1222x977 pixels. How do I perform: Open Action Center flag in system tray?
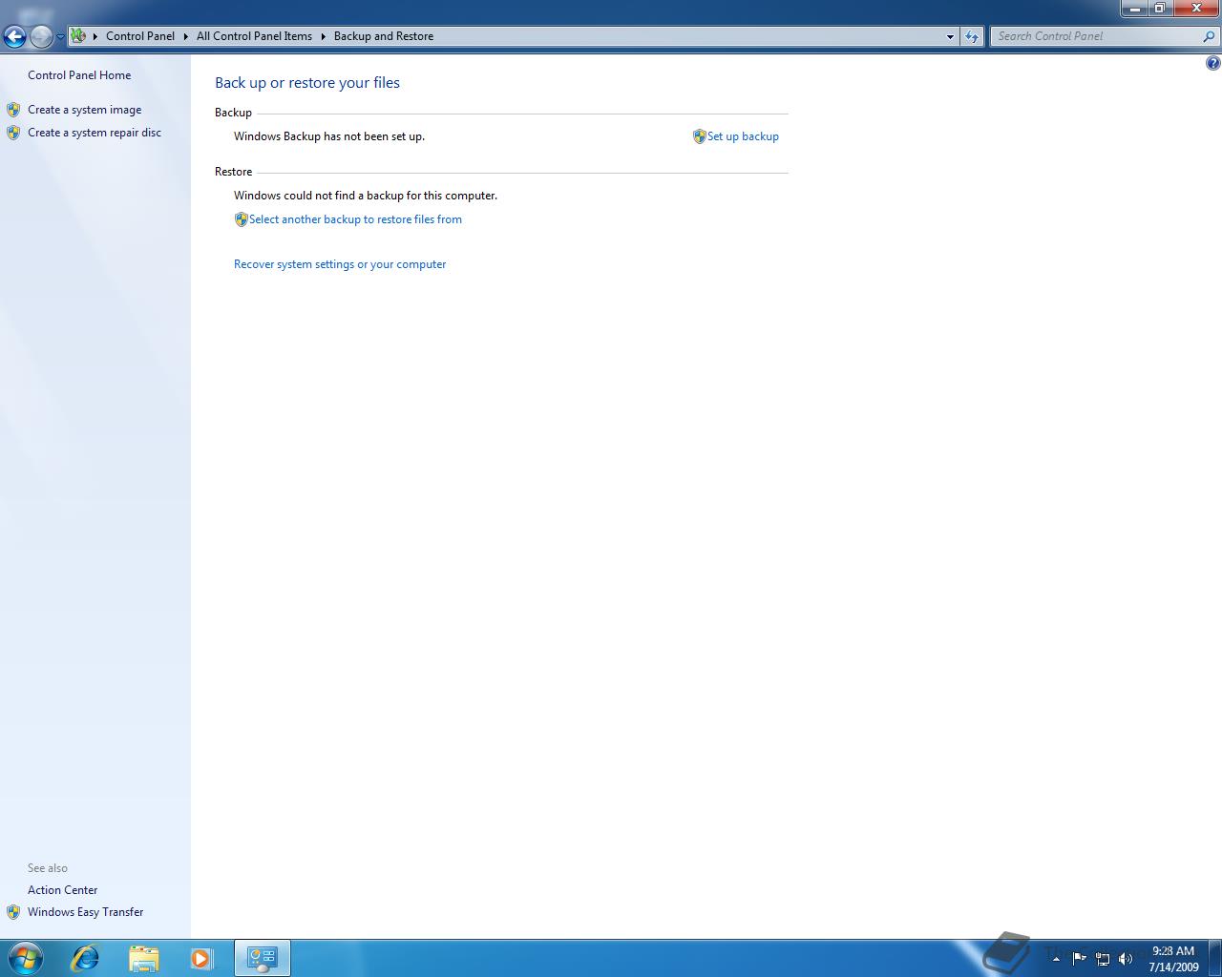click(x=1079, y=958)
